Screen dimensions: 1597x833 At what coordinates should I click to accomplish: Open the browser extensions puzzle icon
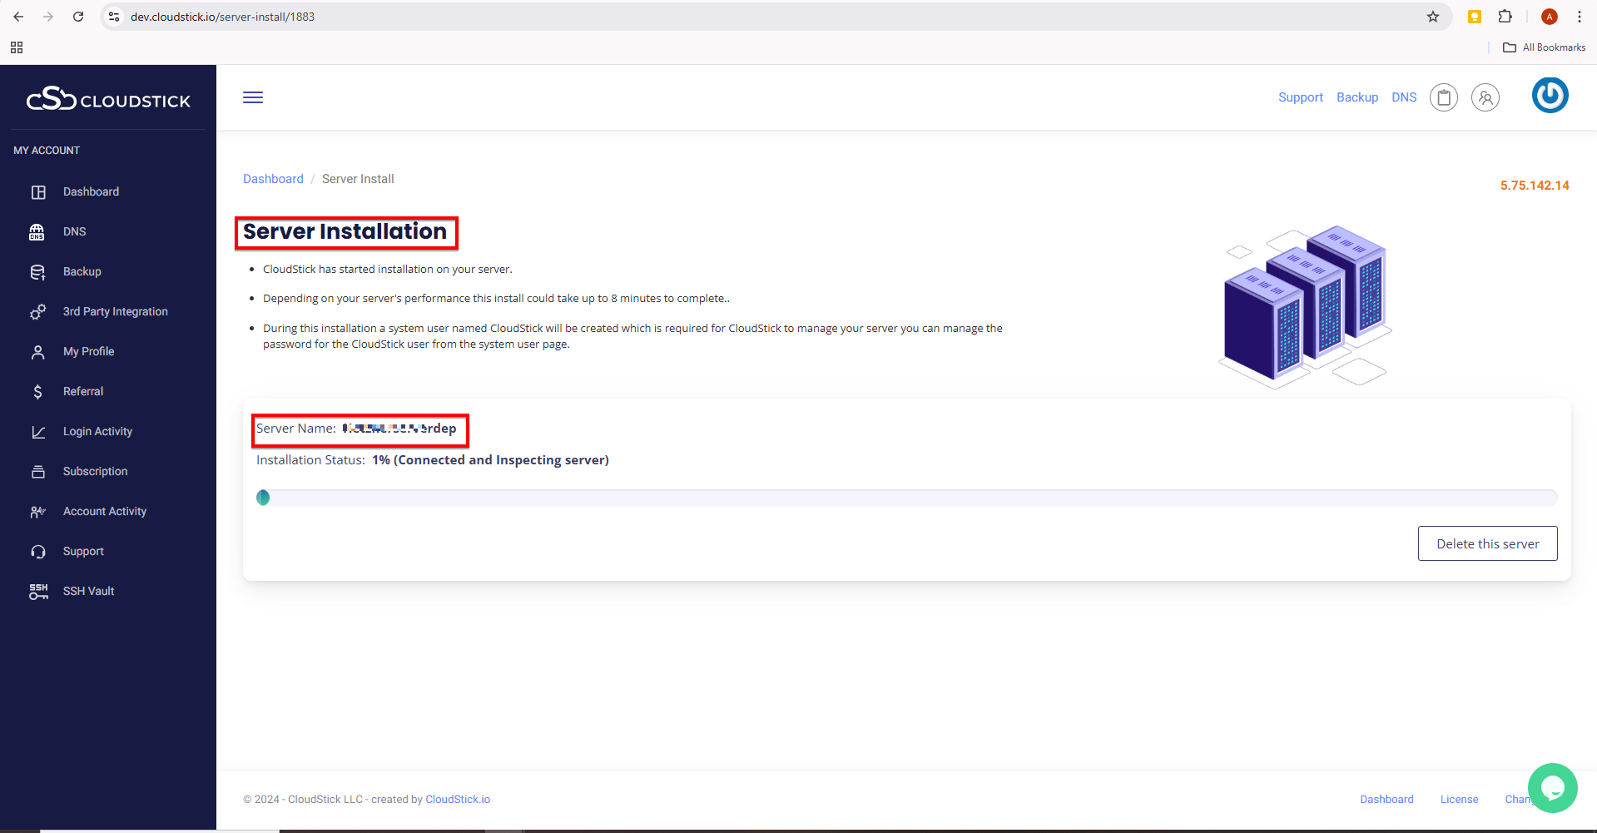coord(1505,17)
